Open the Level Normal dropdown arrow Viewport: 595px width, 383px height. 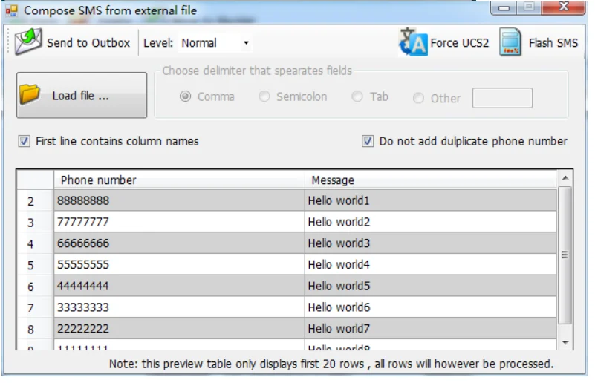pyautogui.click(x=246, y=43)
